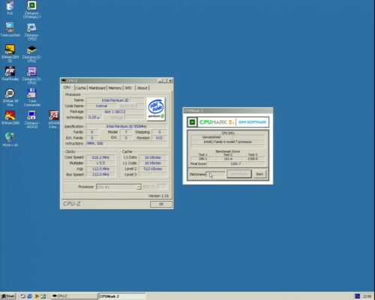
Task: Open the Zástupce (2) - CPUZ shortcut
Action: click(x=31, y=54)
